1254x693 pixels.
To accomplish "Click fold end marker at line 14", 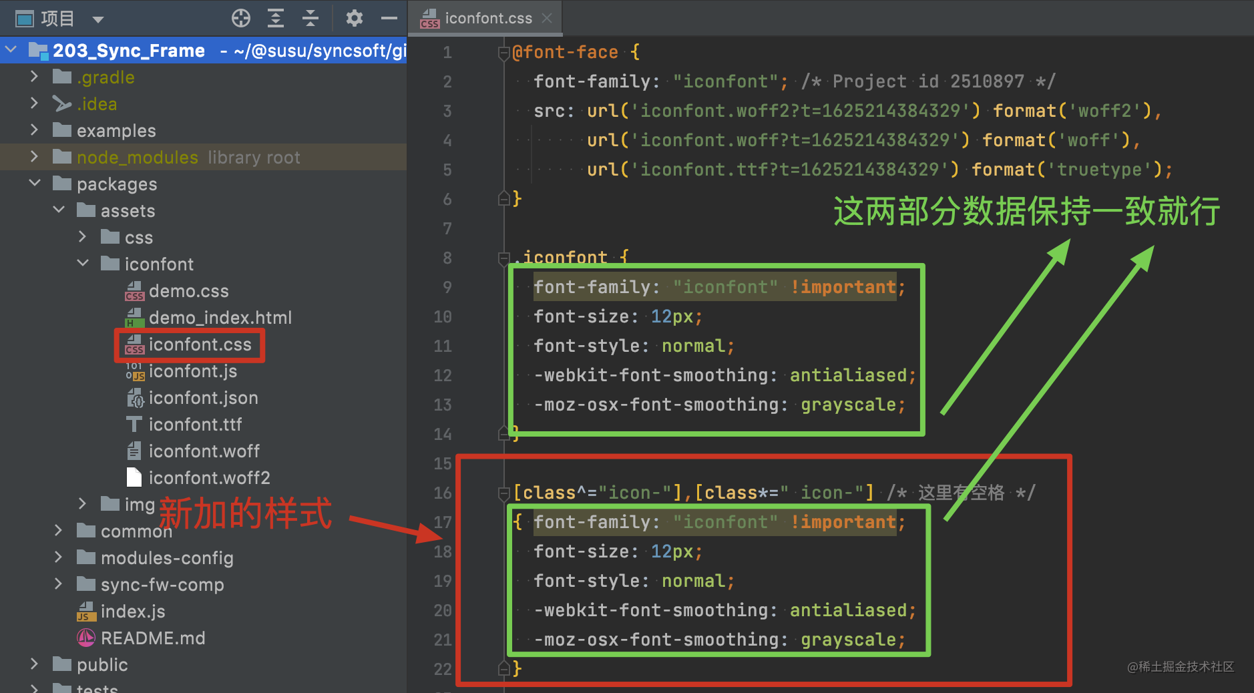I will (504, 434).
